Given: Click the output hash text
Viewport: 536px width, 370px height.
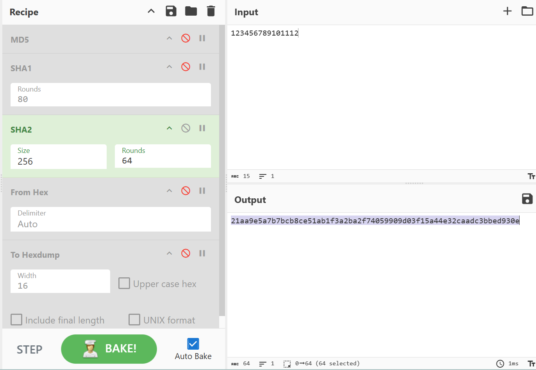Looking at the screenshot, I should pos(375,221).
